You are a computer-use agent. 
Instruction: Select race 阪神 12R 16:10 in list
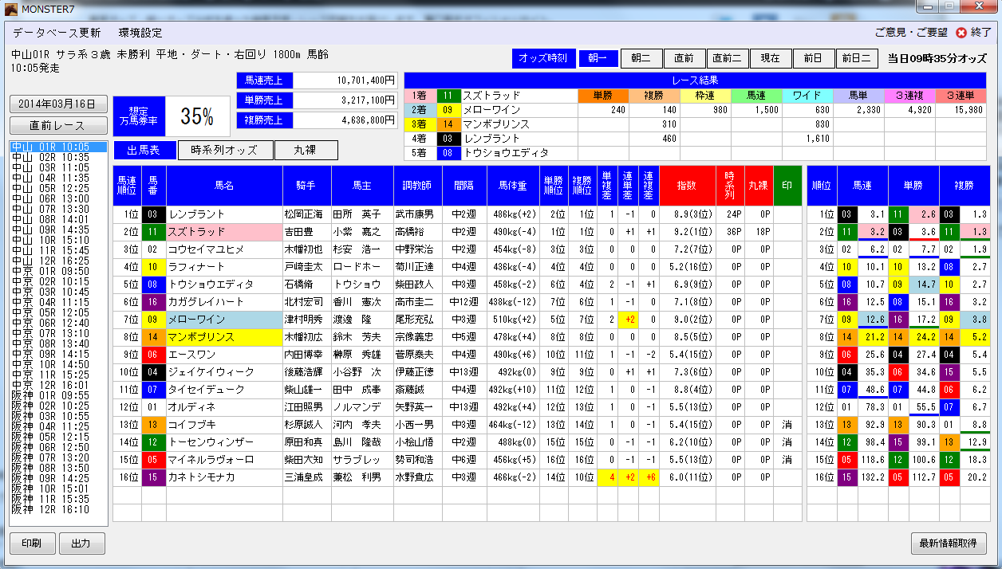coord(58,509)
